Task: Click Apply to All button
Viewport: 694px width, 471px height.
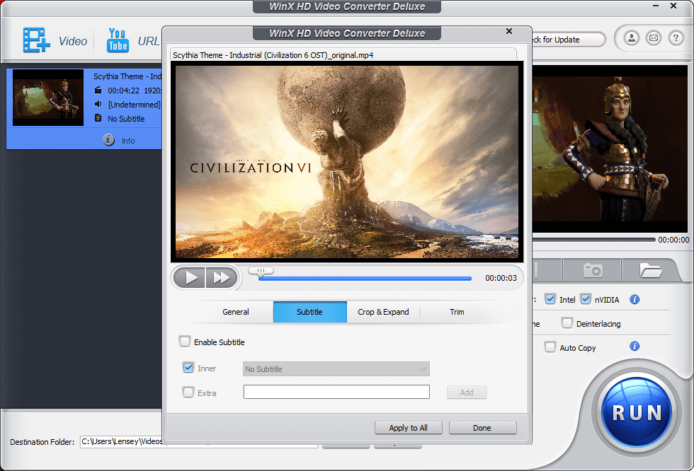Action: [408, 428]
